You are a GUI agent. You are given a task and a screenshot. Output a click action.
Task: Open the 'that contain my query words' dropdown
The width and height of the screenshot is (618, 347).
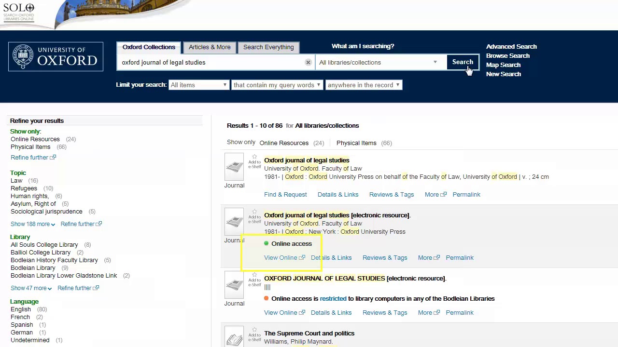click(x=277, y=85)
